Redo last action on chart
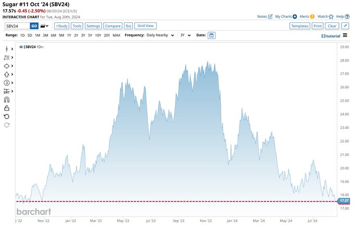 click(x=7, y=125)
